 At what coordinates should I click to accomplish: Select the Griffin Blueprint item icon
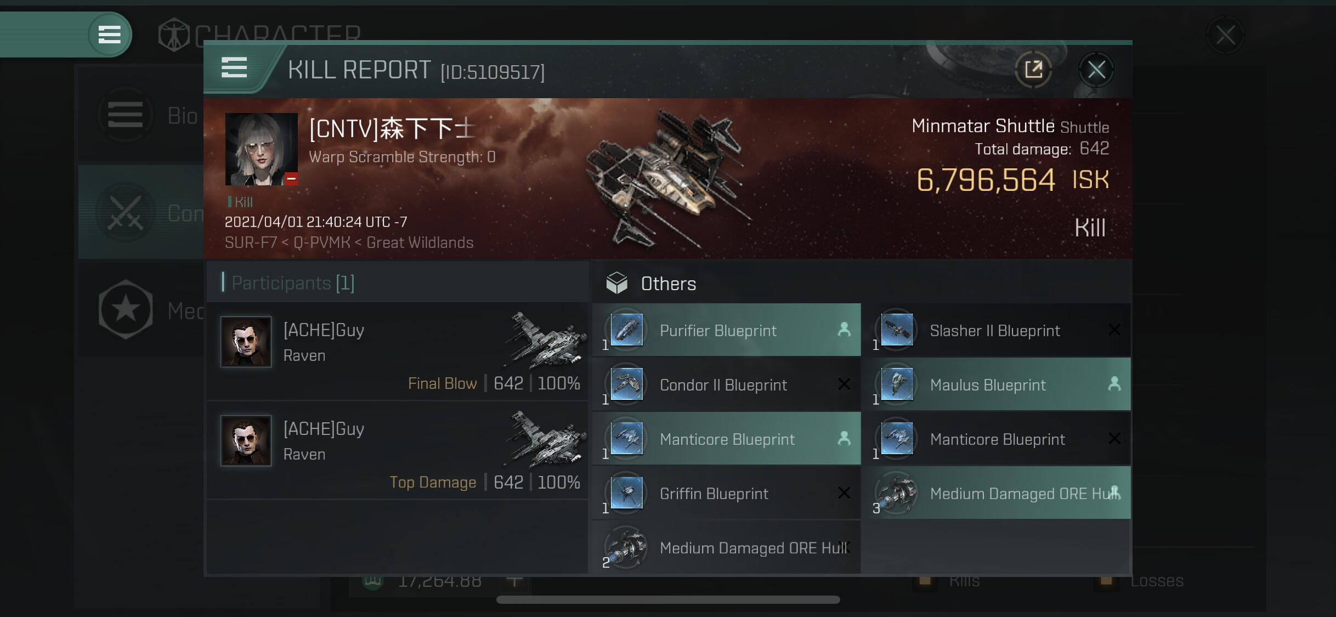pos(626,493)
